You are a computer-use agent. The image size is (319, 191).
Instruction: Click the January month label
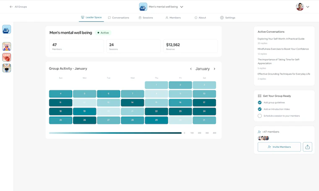(202, 69)
